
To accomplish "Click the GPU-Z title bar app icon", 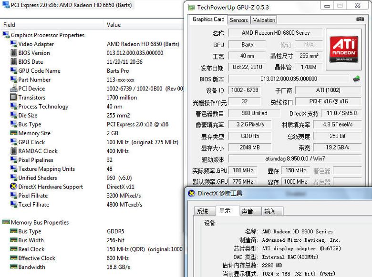I will (x=191, y=8).
